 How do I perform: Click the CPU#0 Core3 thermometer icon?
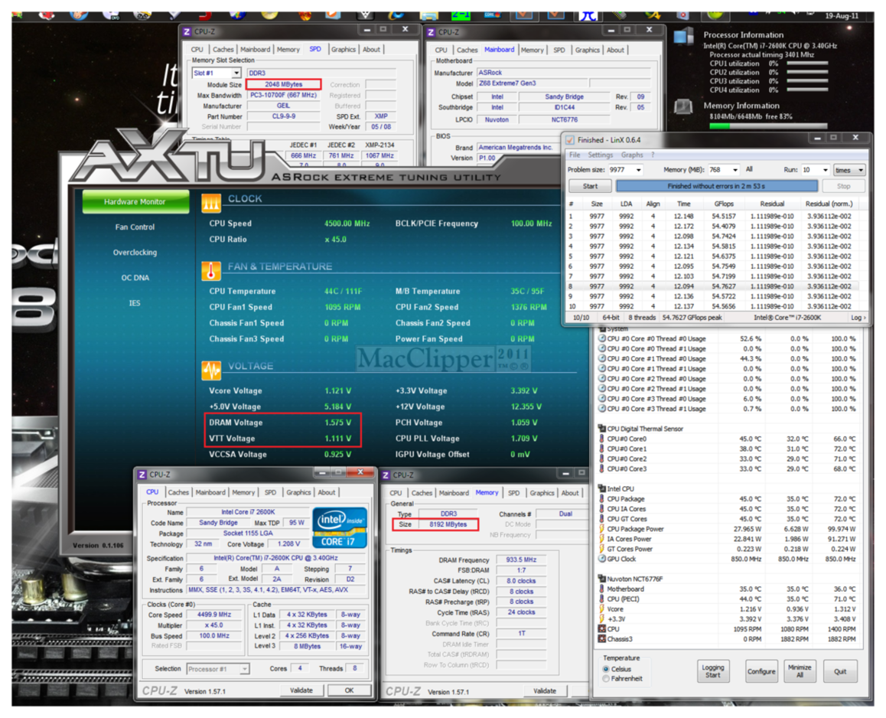click(x=602, y=468)
